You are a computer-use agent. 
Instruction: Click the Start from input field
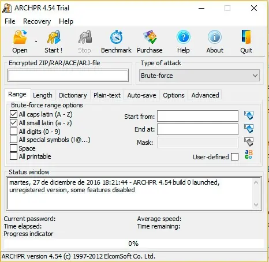pyautogui.click(x=197, y=116)
